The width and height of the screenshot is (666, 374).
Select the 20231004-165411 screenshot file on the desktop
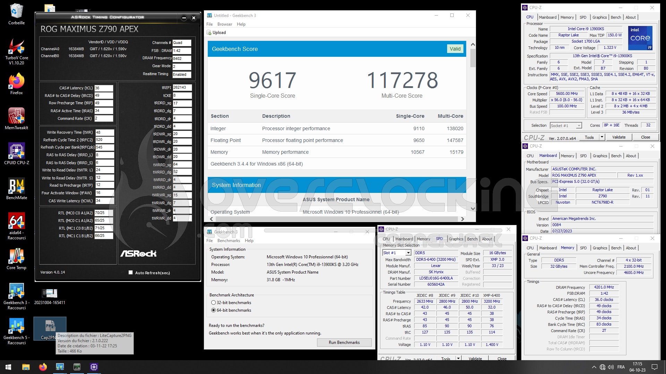click(x=50, y=296)
